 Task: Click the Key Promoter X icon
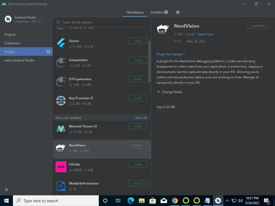[61, 101]
